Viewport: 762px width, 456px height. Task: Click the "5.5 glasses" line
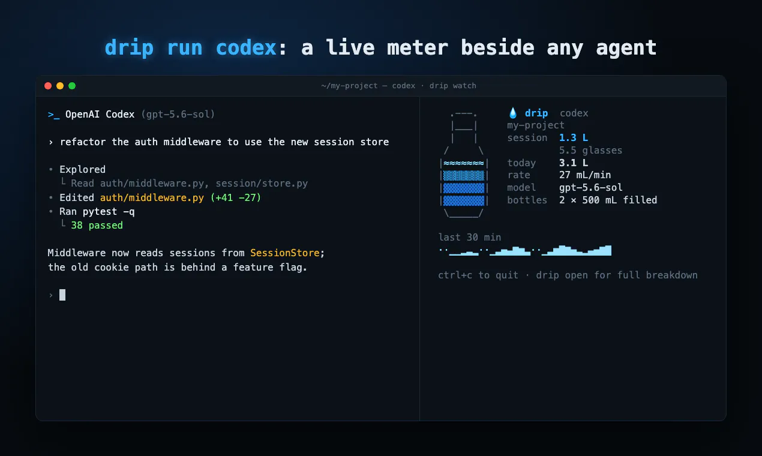coord(590,151)
